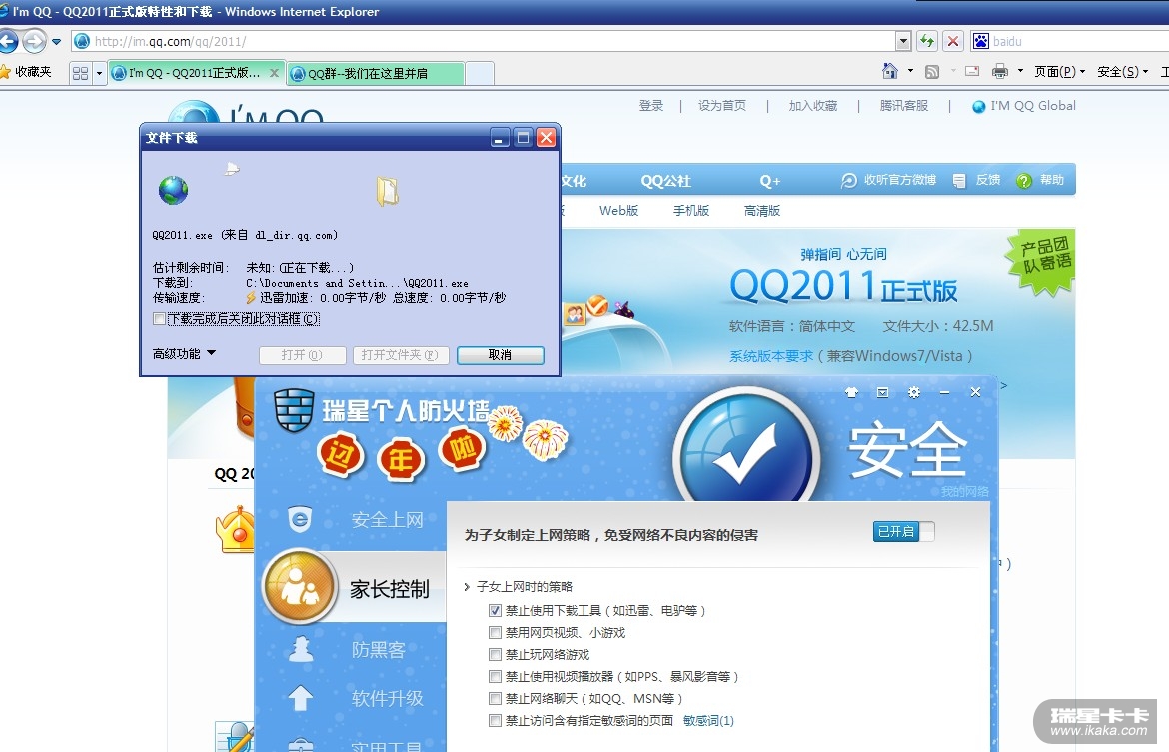This screenshot has width=1169, height=752.
Task: Click the quick tabs grid icon
Action: click(81, 73)
